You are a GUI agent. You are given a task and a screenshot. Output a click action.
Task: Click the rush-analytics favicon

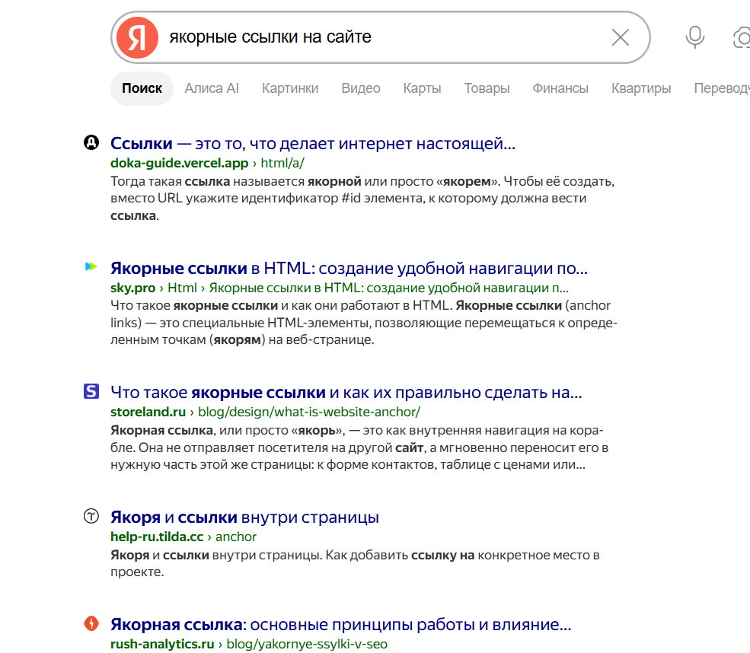point(91,623)
